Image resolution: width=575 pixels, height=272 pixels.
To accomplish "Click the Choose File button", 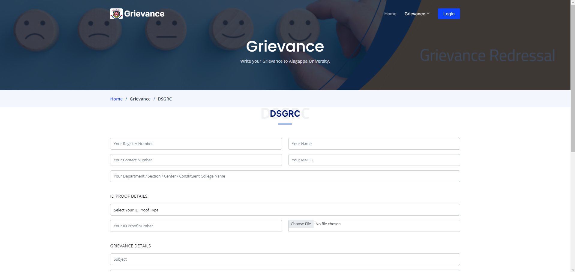I will 301,224.
